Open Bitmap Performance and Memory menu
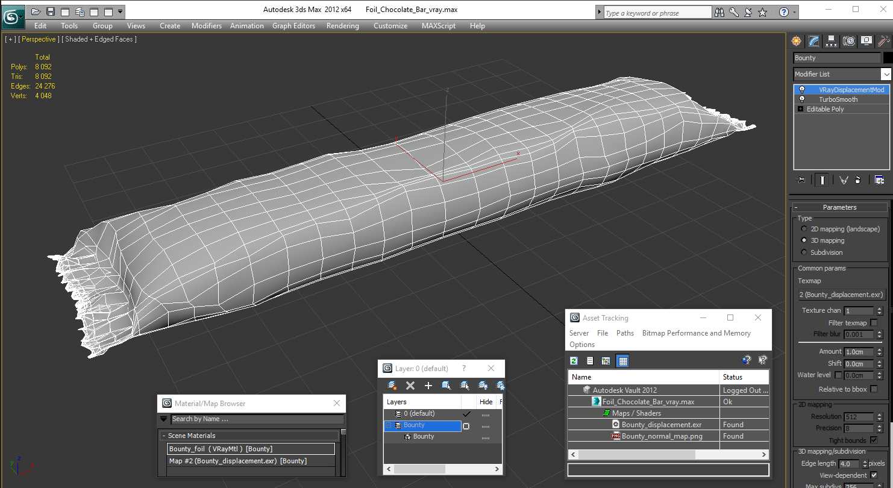Image resolution: width=893 pixels, height=488 pixels. click(x=697, y=333)
